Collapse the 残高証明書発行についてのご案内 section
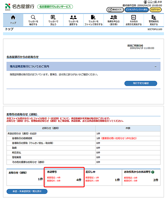Image resolution: width=167 pixels, height=199 pixels. point(155,67)
